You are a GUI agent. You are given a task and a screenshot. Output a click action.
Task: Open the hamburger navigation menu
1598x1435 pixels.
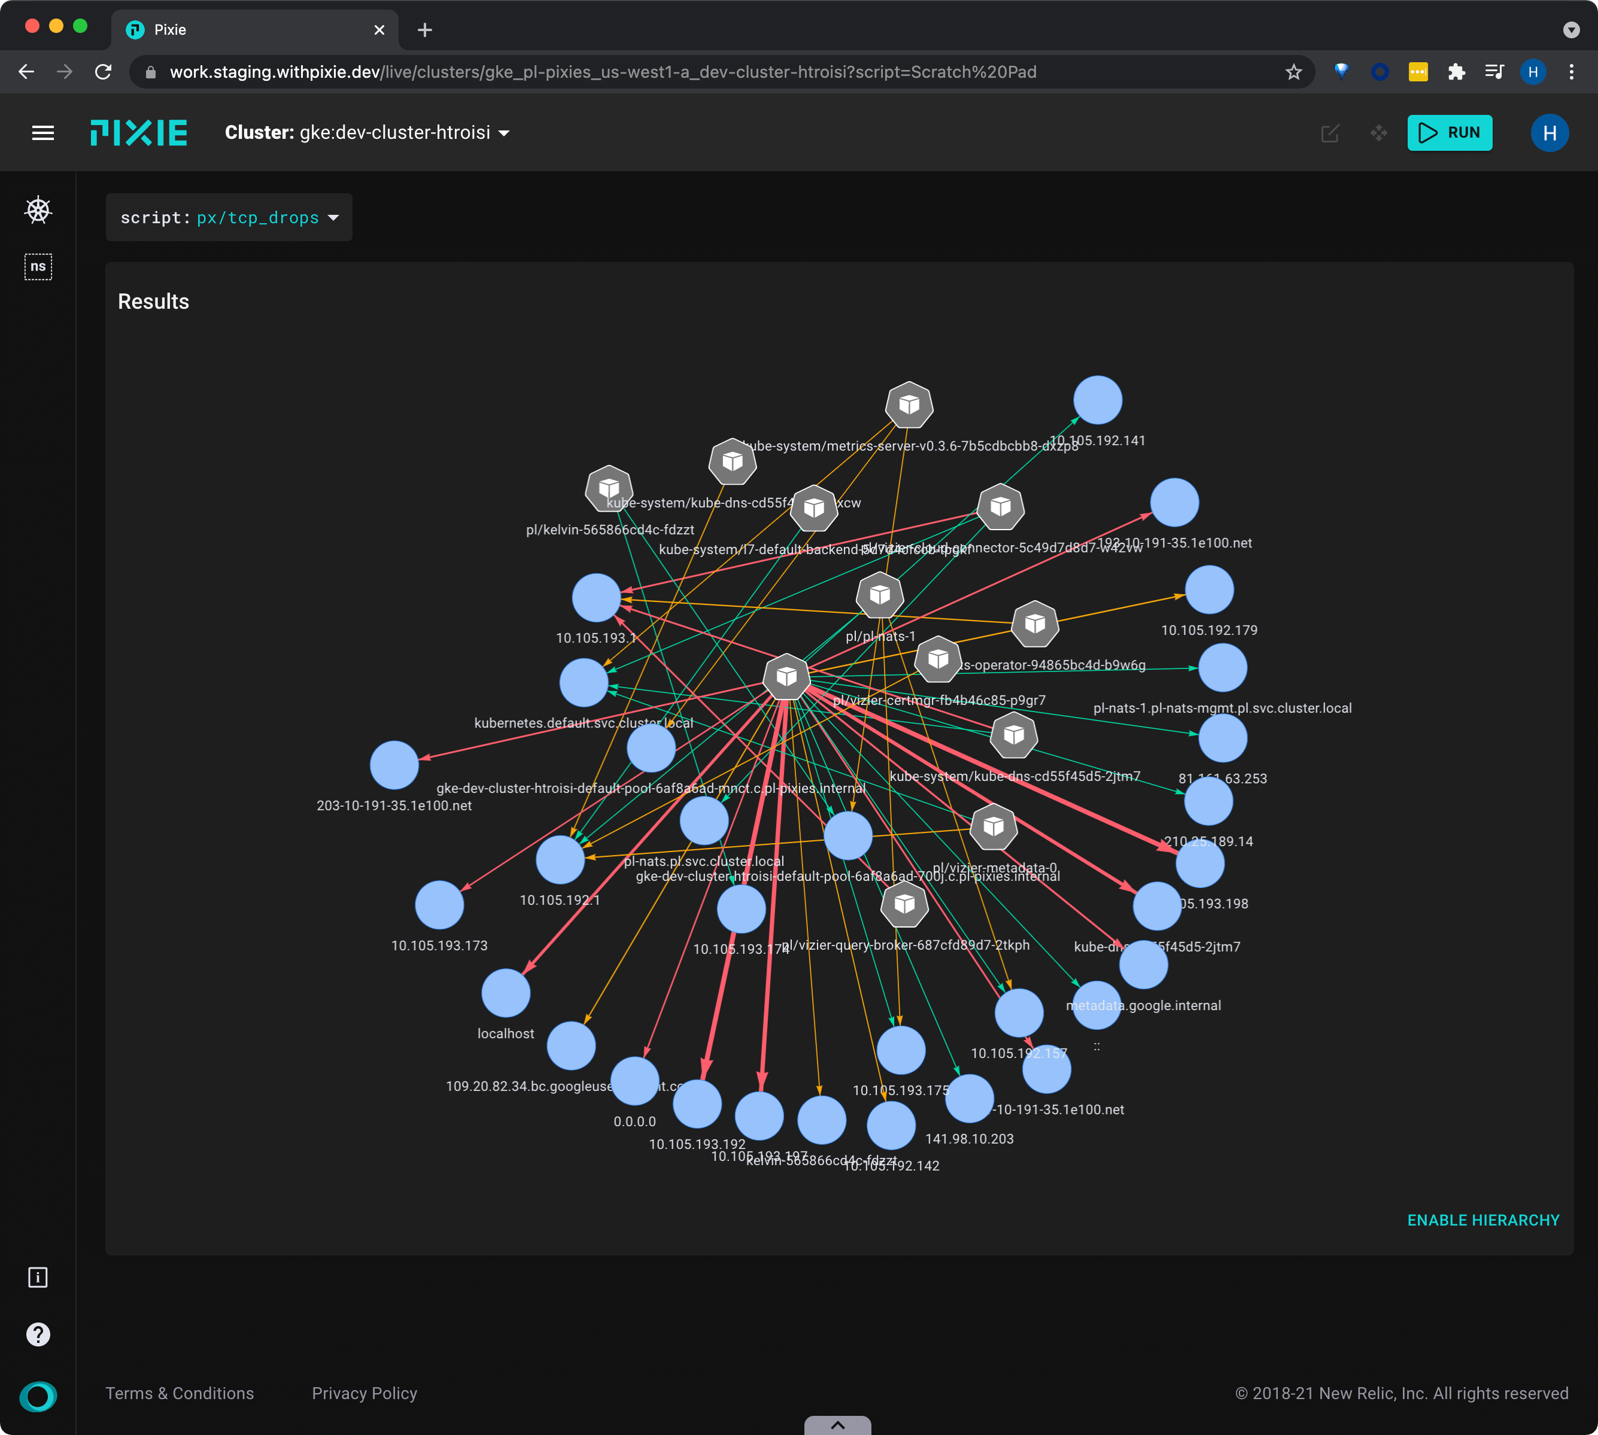(42, 132)
